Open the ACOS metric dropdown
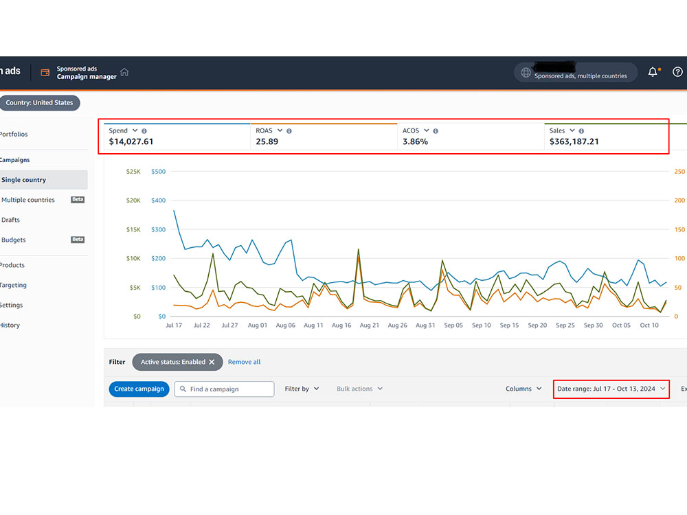The image size is (687, 515). click(427, 130)
